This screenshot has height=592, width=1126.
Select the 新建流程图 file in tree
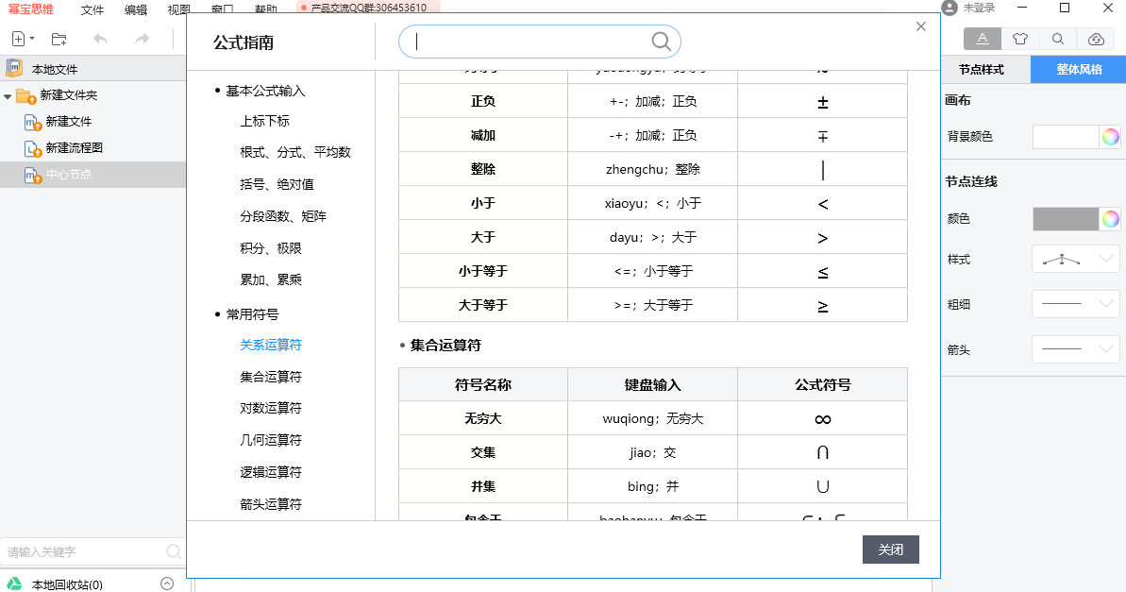74,148
